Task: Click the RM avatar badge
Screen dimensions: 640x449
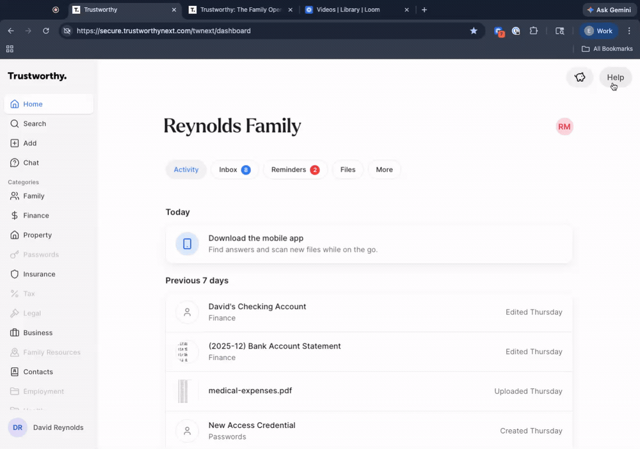Action: tap(564, 127)
